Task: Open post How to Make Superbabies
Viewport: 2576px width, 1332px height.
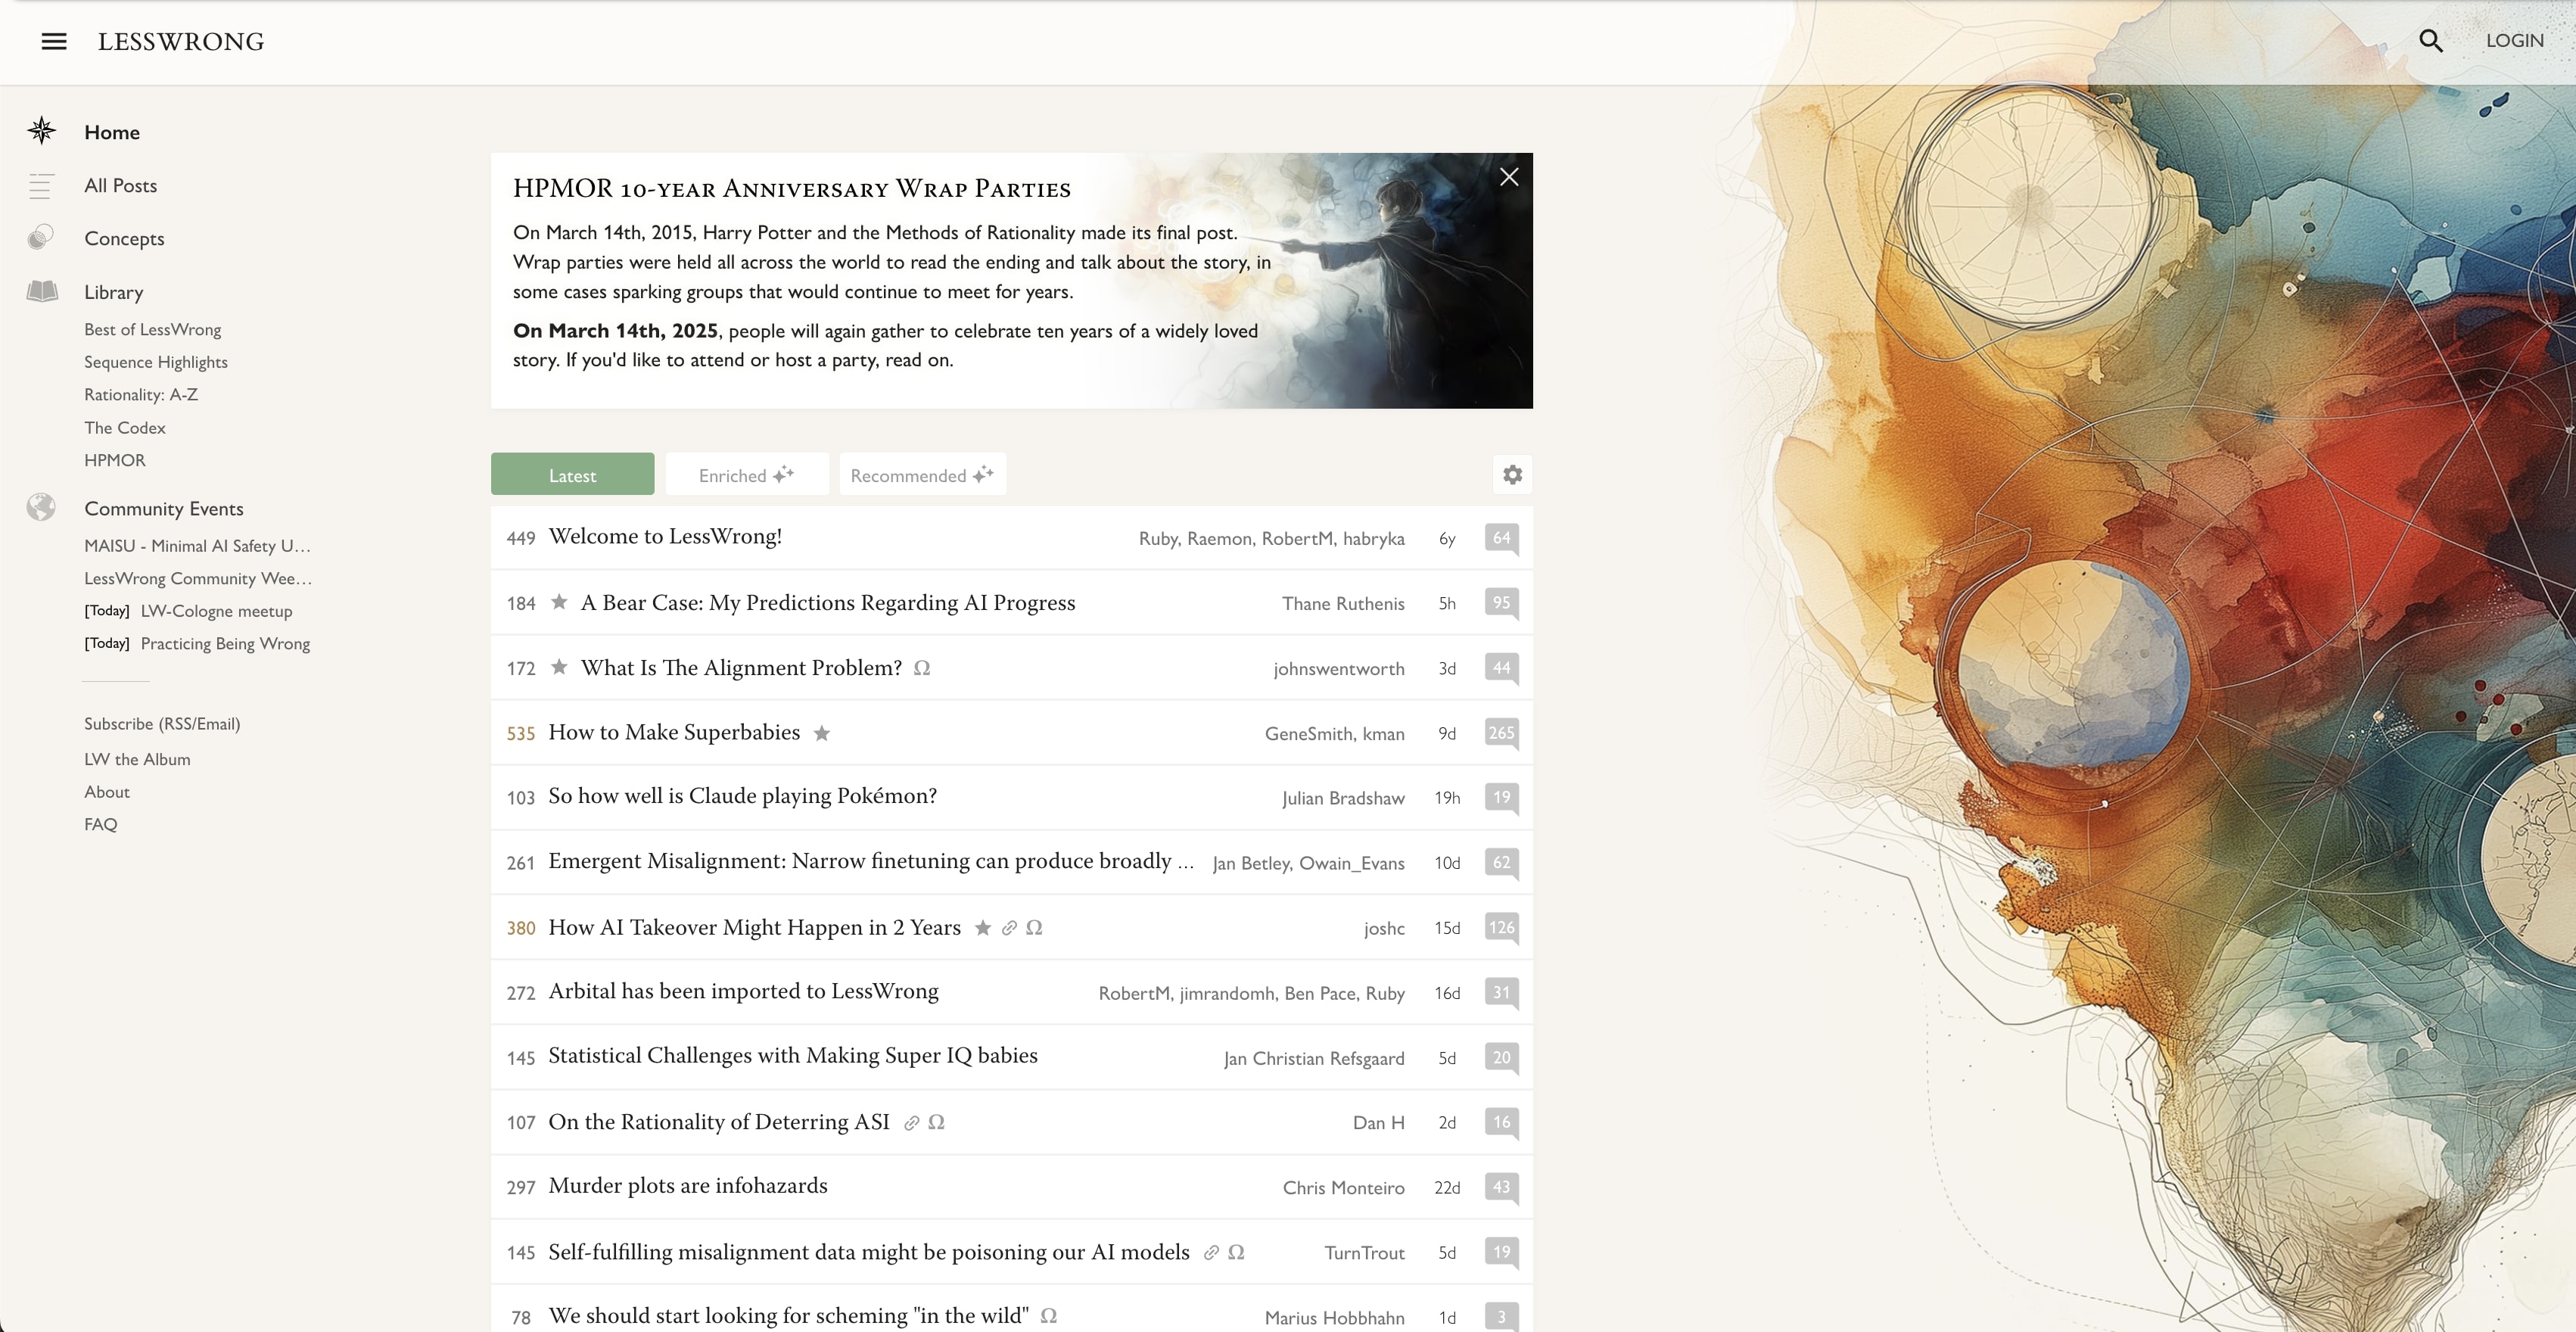Action: point(674,732)
